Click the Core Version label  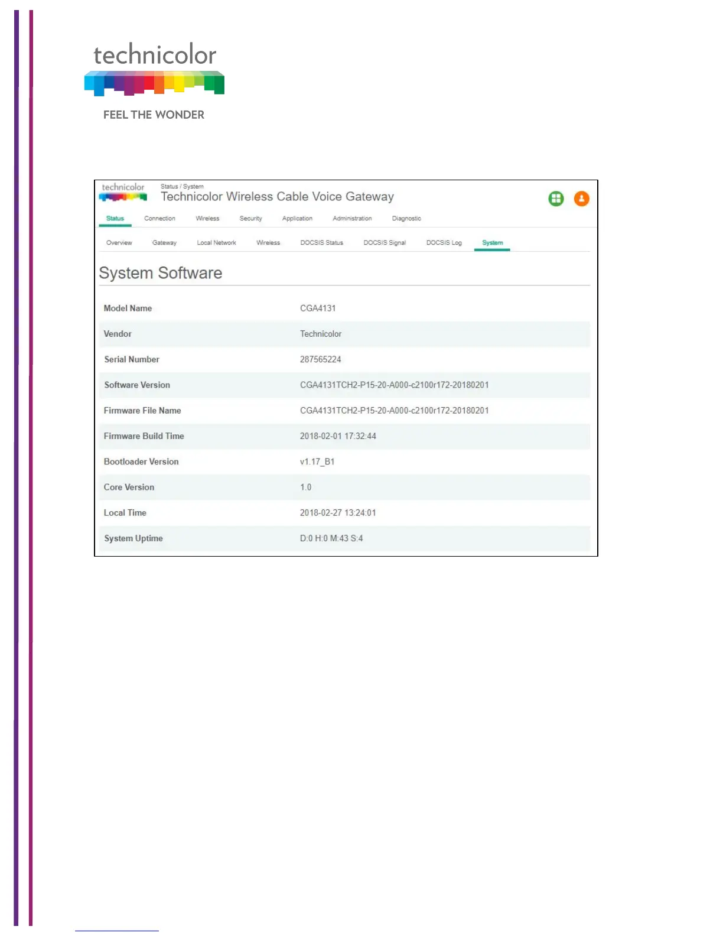(x=129, y=487)
